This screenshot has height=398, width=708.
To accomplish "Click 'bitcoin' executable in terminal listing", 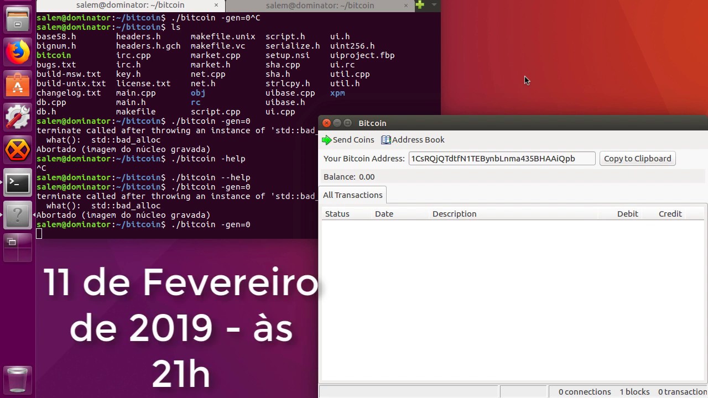I will point(54,55).
